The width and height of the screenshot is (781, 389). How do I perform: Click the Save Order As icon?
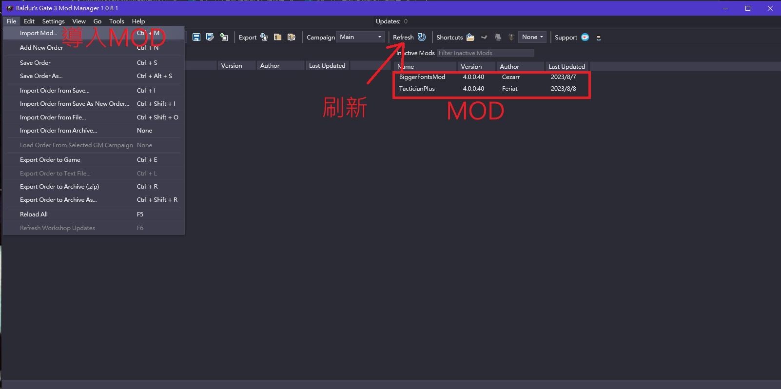tap(210, 37)
